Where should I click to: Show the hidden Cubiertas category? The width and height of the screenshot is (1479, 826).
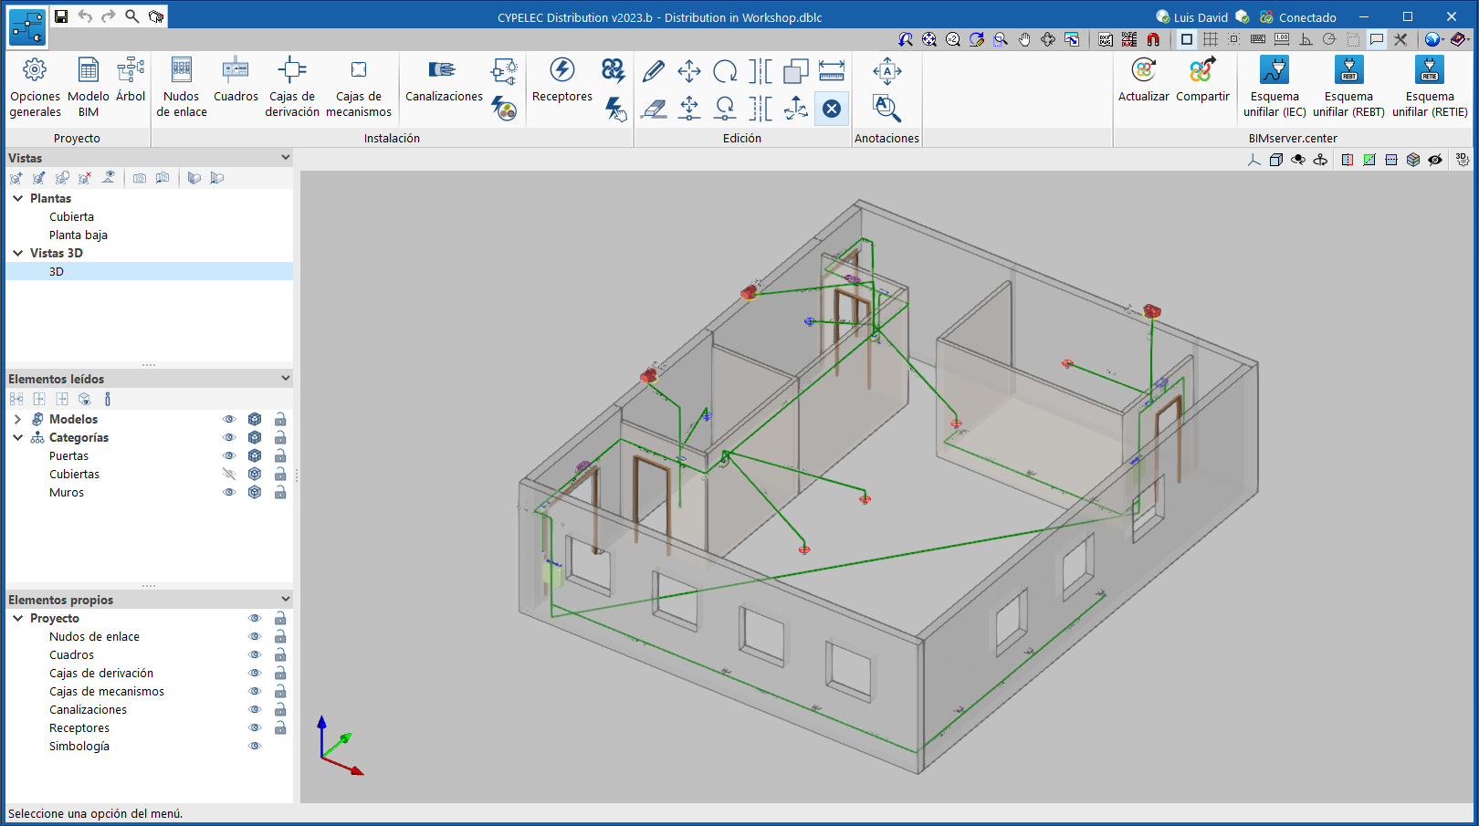coord(229,475)
